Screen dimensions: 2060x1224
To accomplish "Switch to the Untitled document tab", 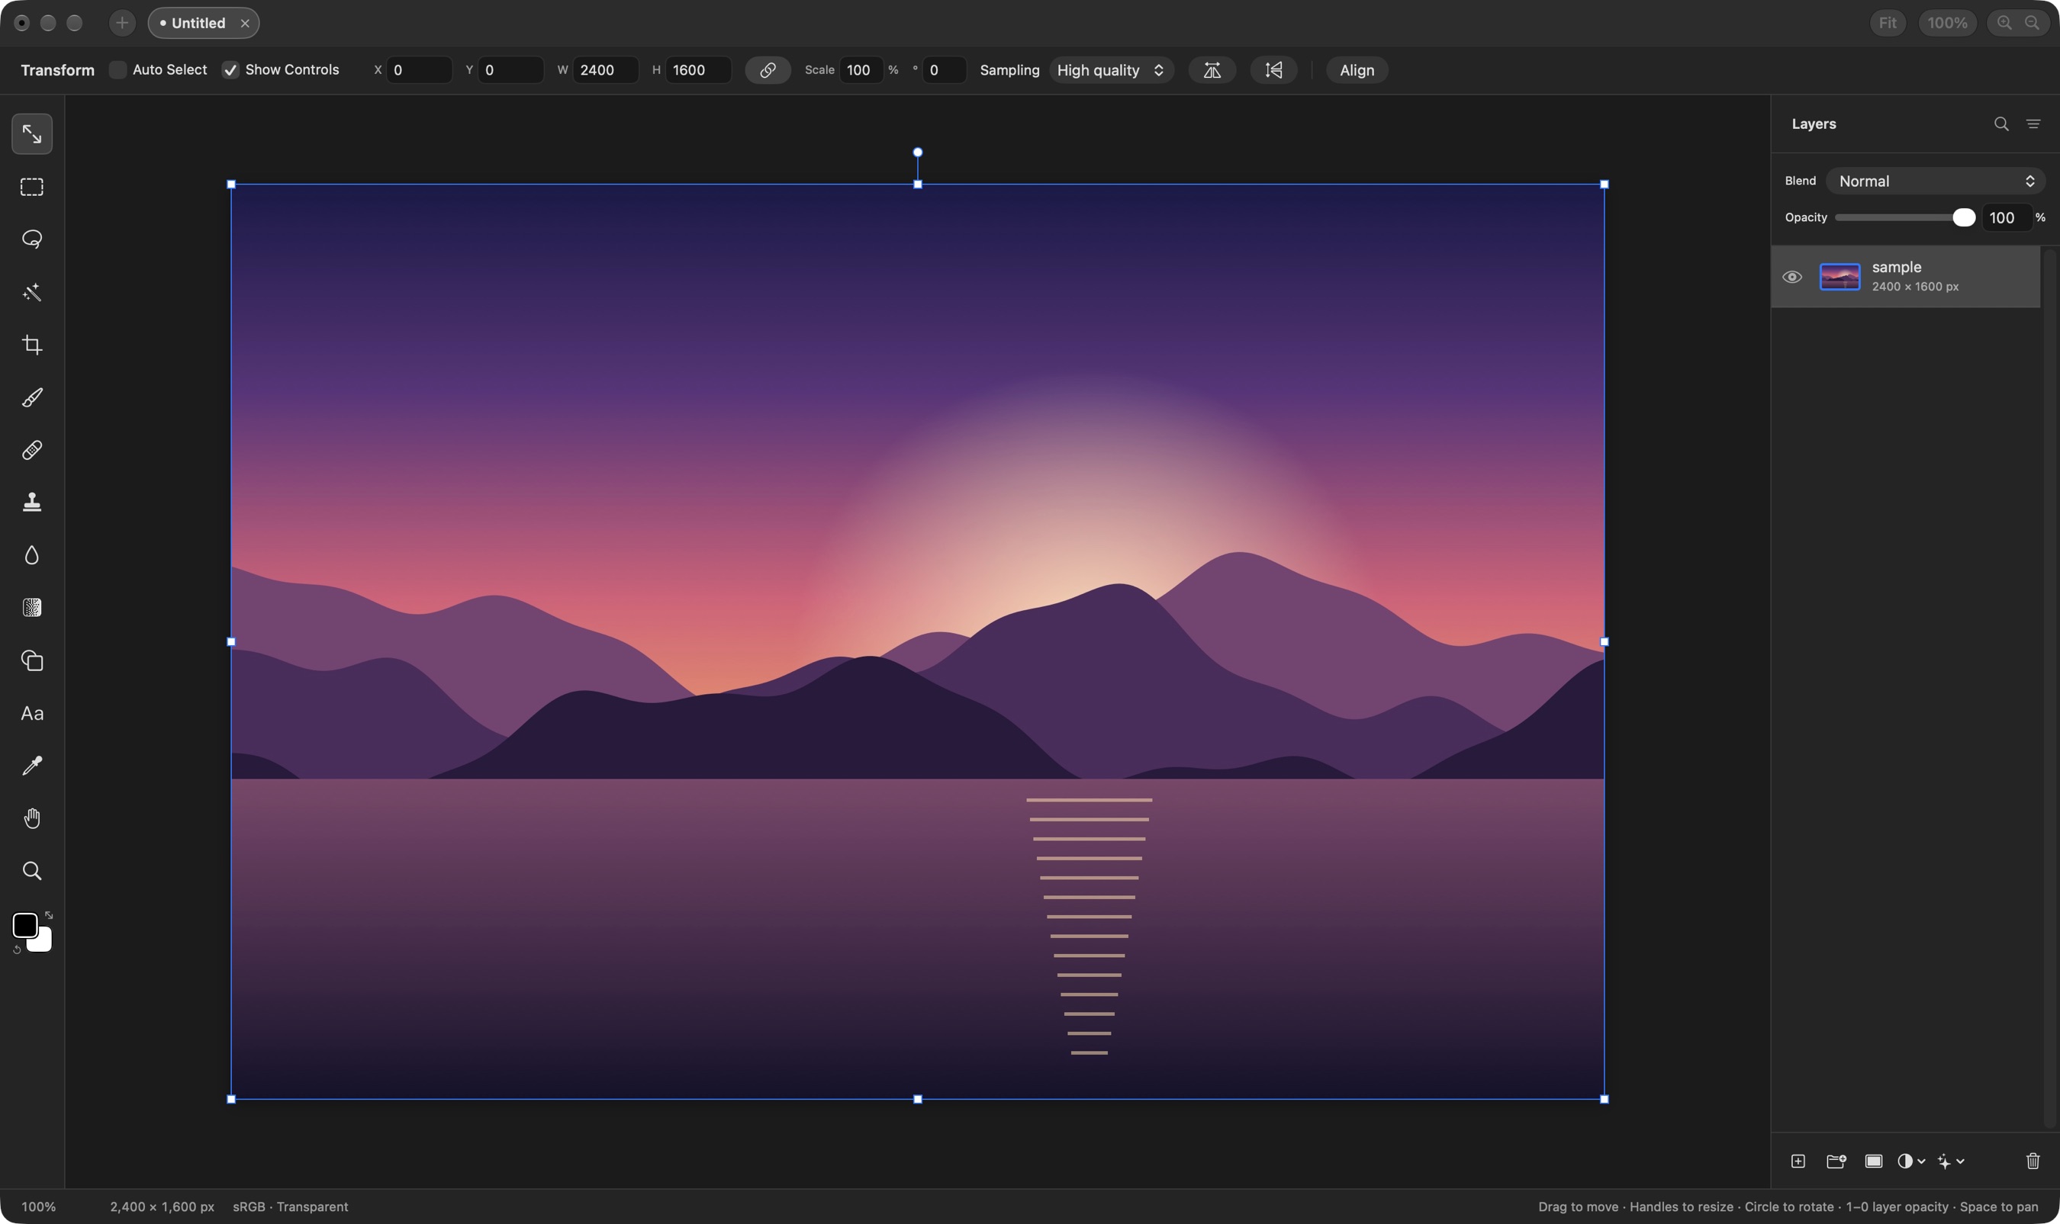I will (x=203, y=23).
